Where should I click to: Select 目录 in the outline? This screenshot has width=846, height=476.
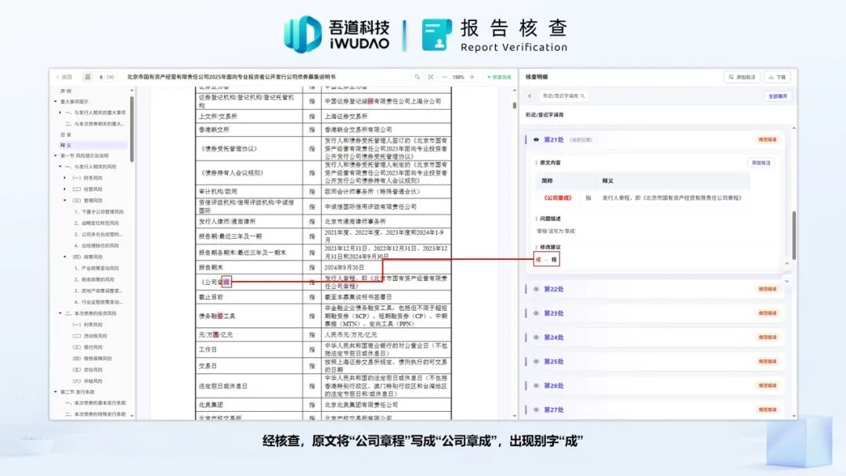pyautogui.click(x=66, y=134)
